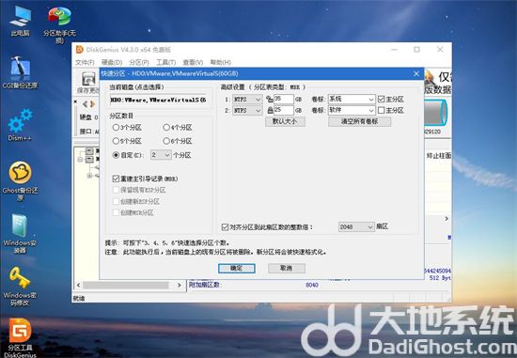This screenshot has width=517, height=358.
Task: Click the 取消 button
Action: (286, 268)
